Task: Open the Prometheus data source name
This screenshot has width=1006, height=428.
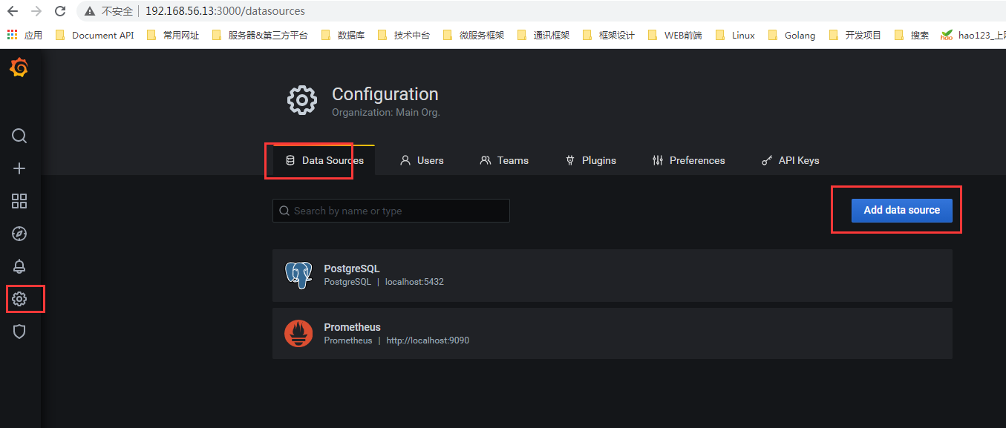Action: [352, 327]
